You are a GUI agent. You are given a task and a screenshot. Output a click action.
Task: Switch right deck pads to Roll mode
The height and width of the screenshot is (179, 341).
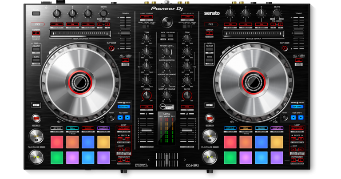pos(246,128)
